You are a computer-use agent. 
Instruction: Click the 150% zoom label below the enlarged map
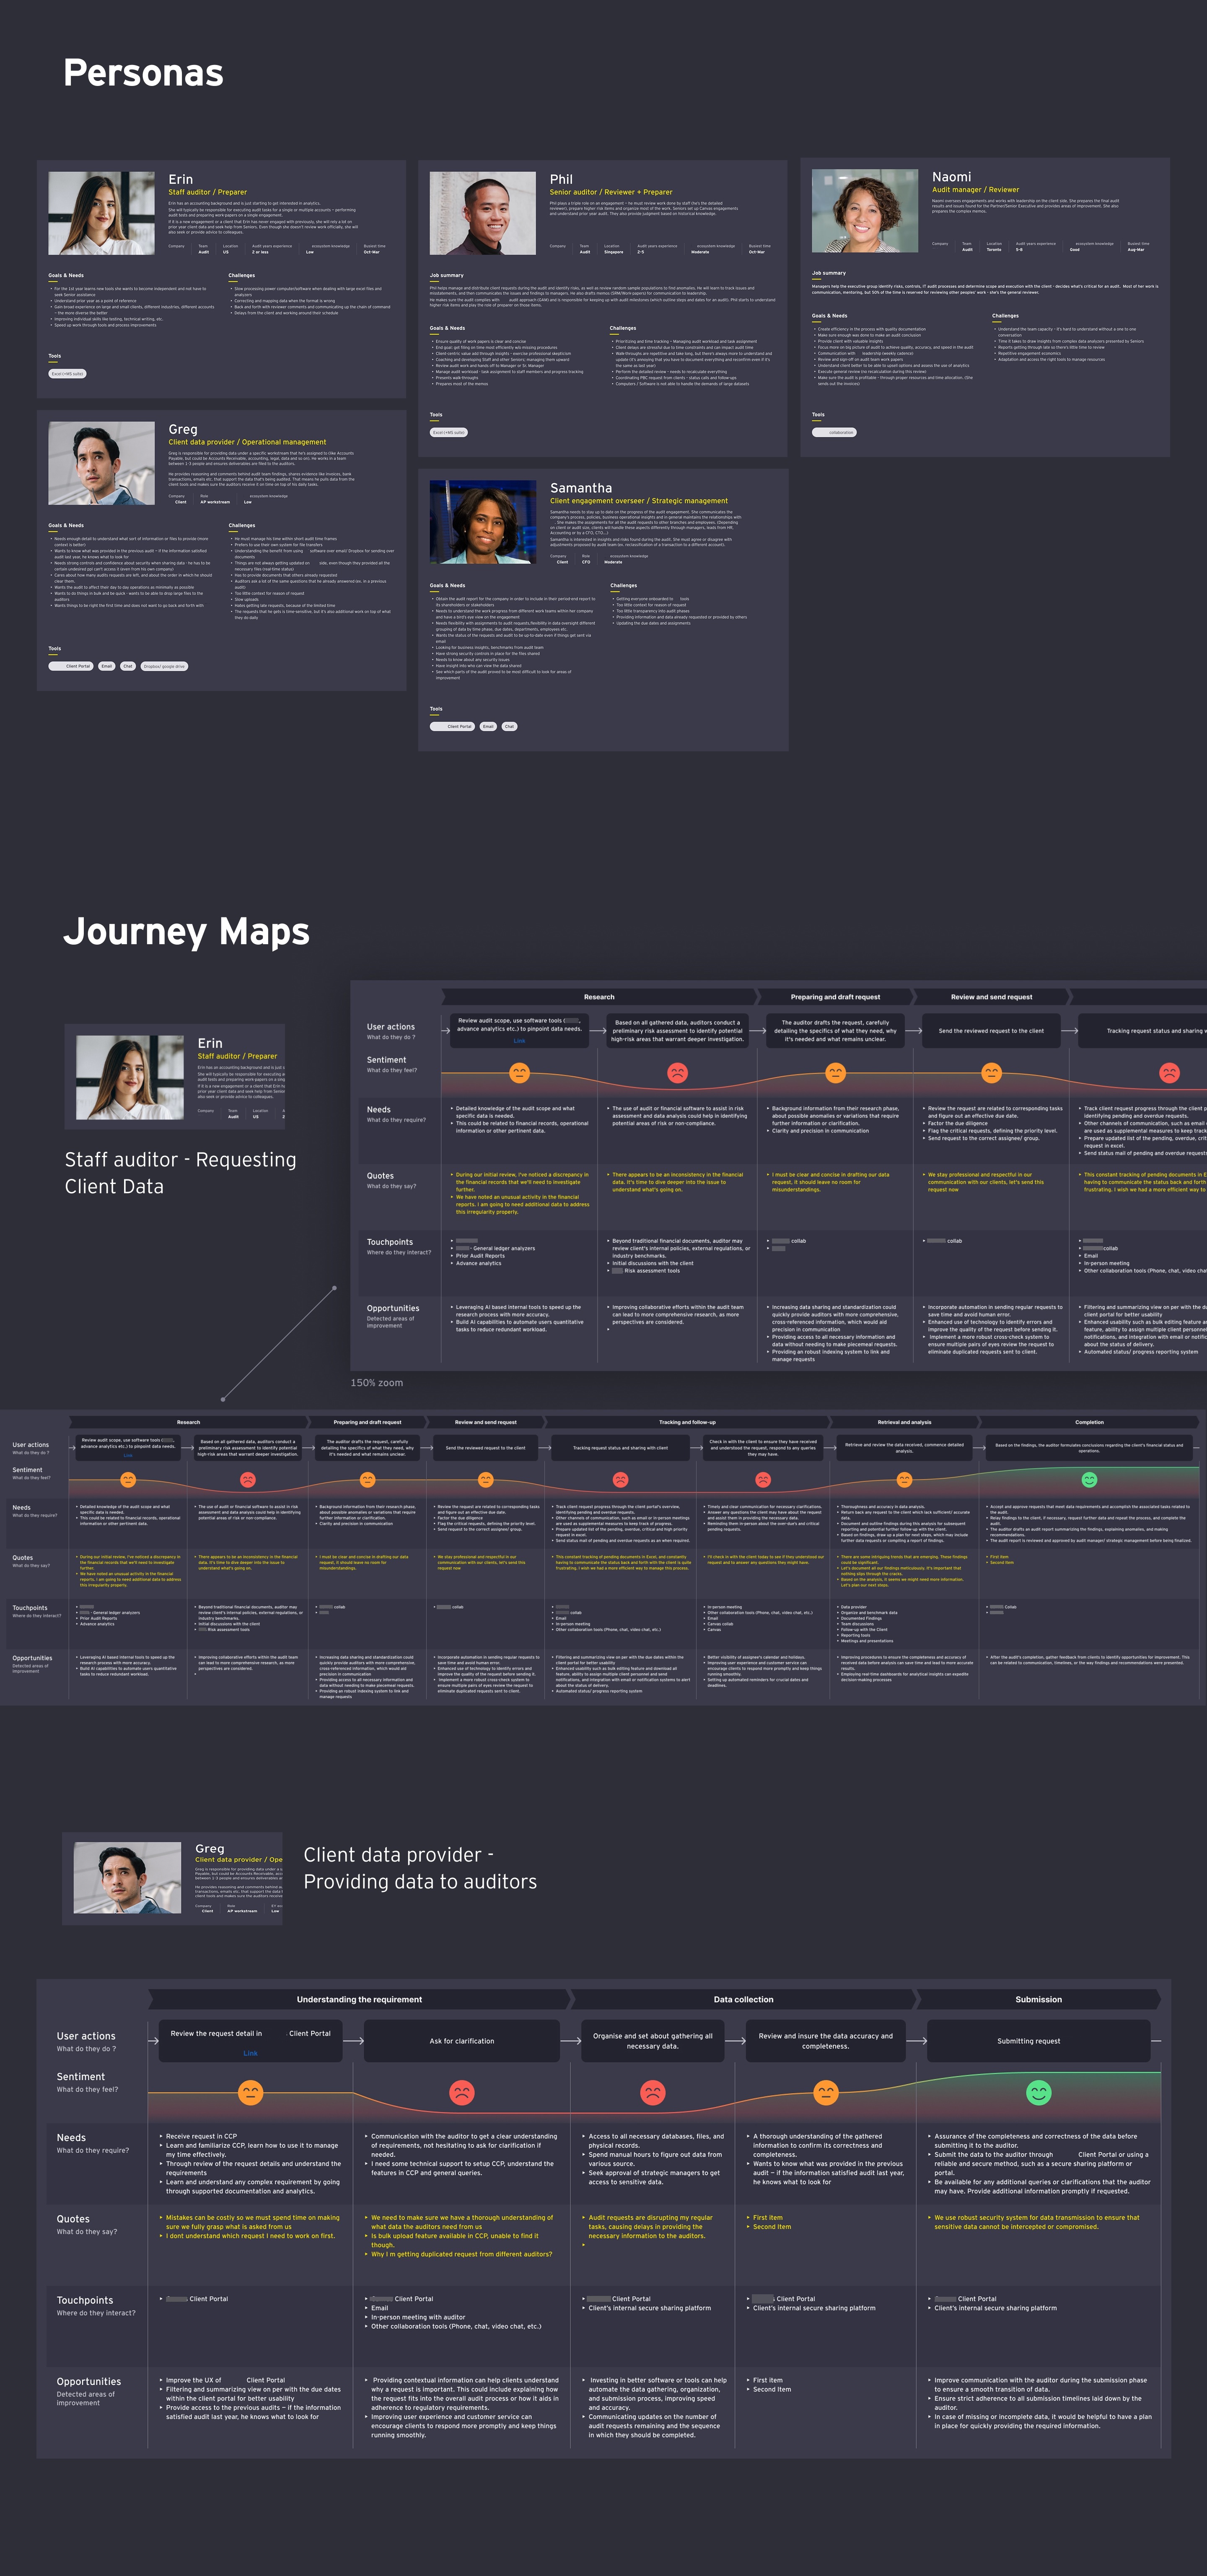(x=377, y=1383)
